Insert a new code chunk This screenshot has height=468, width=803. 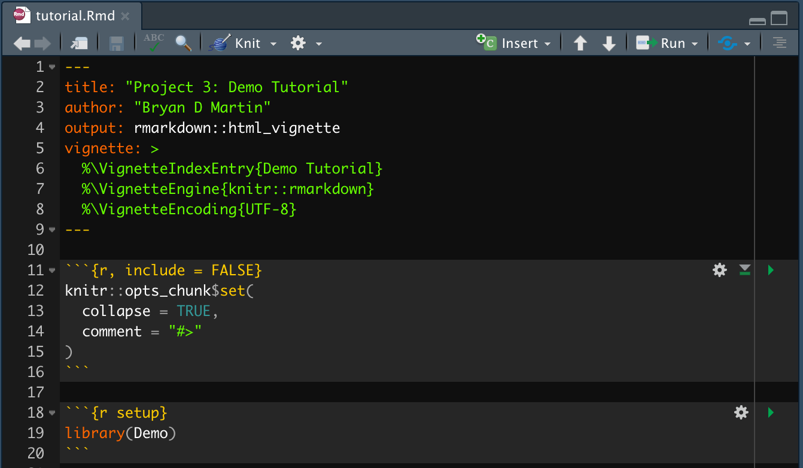click(507, 43)
